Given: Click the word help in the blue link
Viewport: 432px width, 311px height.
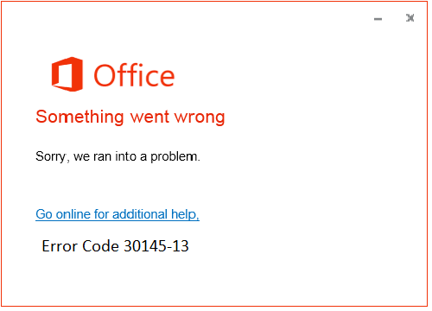Looking at the screenshot, I should coord(184,214).
